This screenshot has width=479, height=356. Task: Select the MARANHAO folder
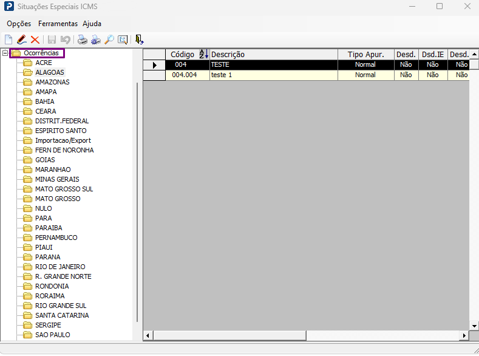[53, 169]
